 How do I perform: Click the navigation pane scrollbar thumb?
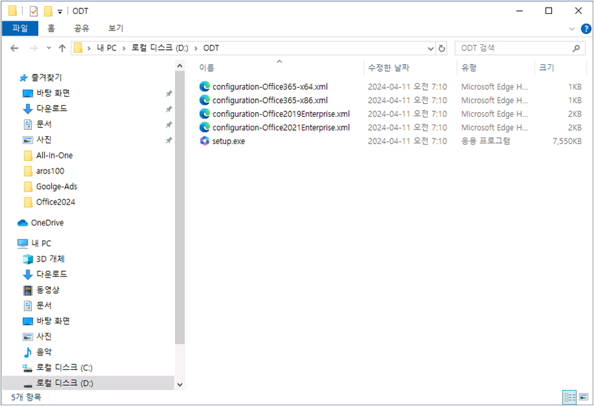(180, 207)
